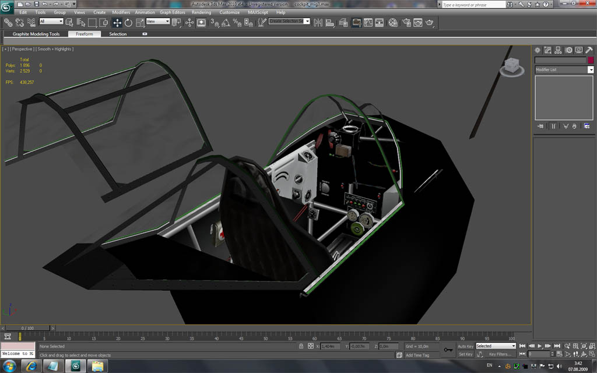The height and width of the screenshot is (373, 597).
Task: Toggle the selection lock padlock
Action: coord(301,346)
